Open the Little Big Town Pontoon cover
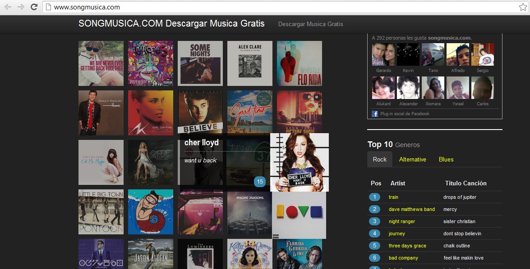The image size is (530, 269). point(101,212)
